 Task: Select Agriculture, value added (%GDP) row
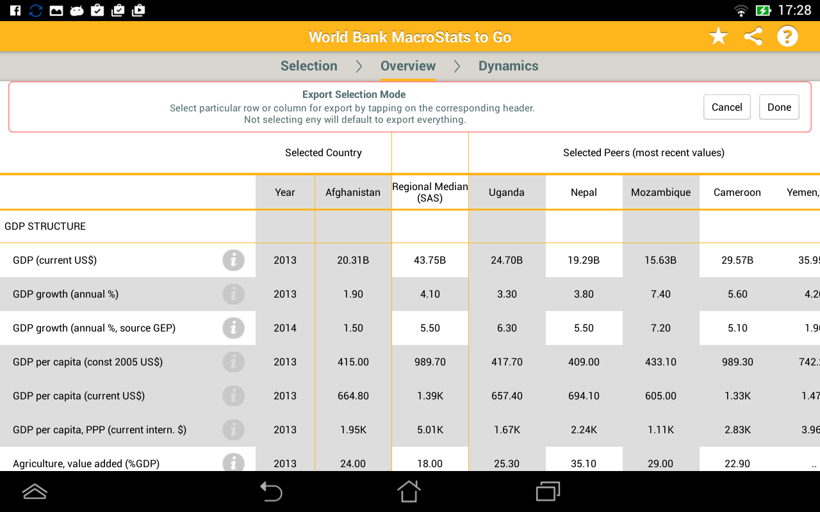[x=127, y=460]
